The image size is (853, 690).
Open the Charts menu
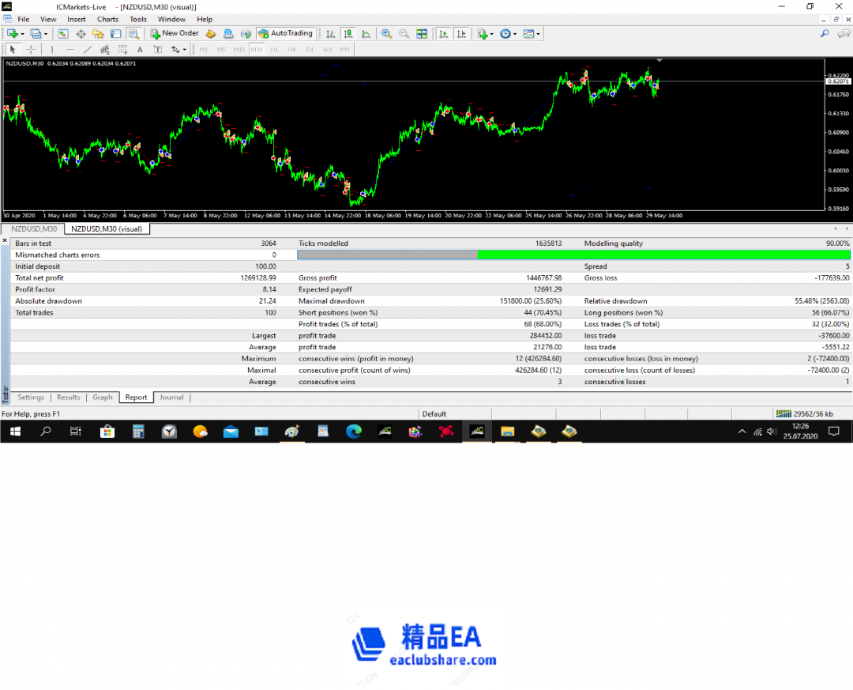coord(107,19)
